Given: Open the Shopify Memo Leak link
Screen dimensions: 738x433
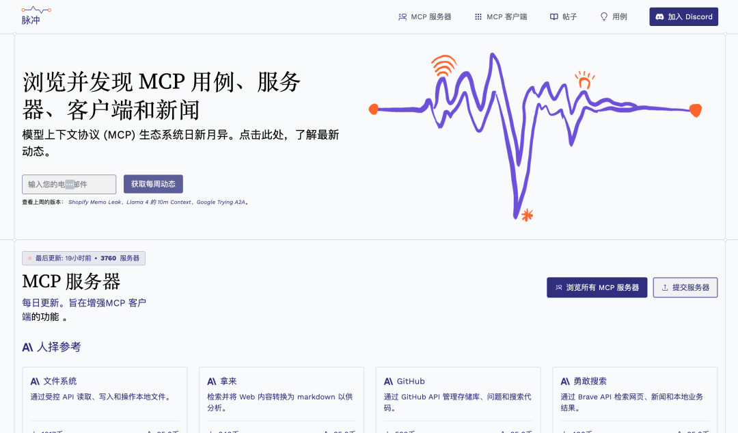Looking at the screenshot, I should click(95, 202).
